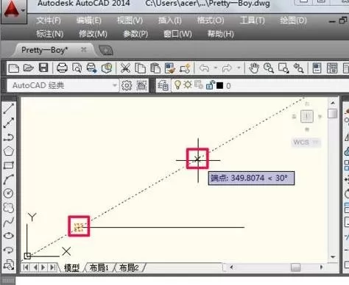This screenshot has width=349, height=285.
Task: Toggle layer 0 lock padlock icon
Action: coord(211,84)
